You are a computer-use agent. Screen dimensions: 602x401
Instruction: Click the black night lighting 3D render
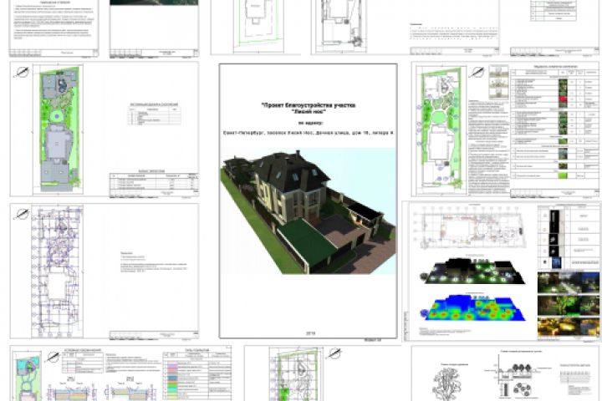473,272
